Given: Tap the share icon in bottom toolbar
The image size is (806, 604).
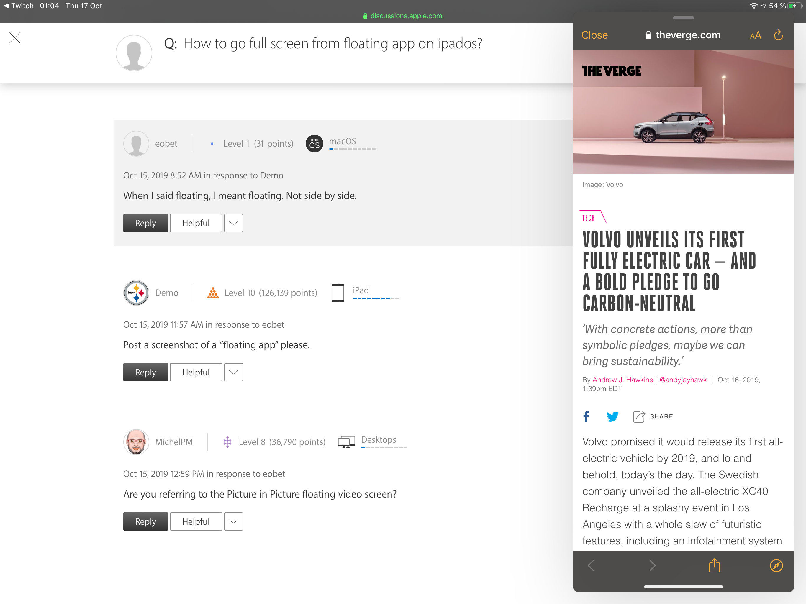Looking at the screenshot, I should (714, 565).
